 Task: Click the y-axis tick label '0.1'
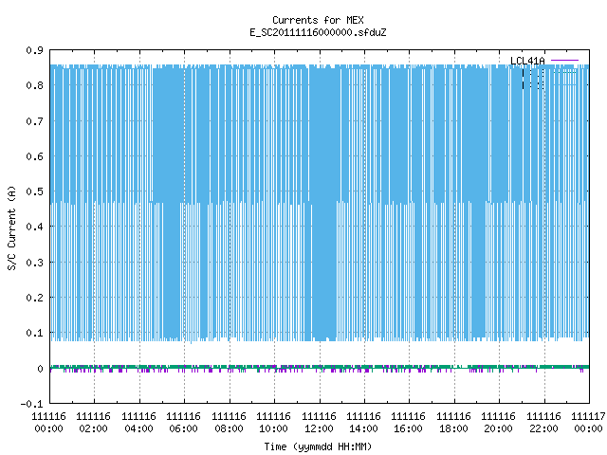34,333
